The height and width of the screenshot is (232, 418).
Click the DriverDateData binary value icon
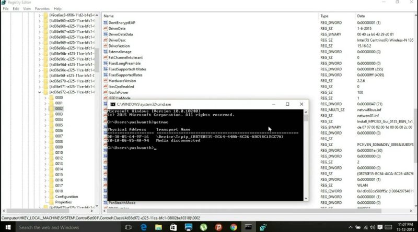(x=106, y=34)
